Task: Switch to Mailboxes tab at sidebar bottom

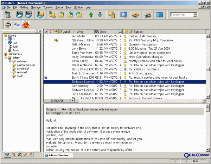Action: coord(7,154)
